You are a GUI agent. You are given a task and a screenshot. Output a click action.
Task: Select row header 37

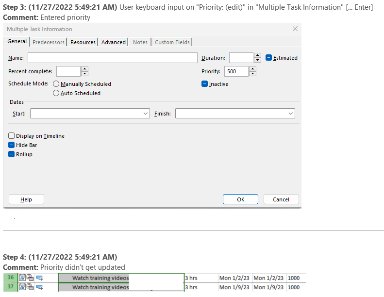(x=11, y=287)
